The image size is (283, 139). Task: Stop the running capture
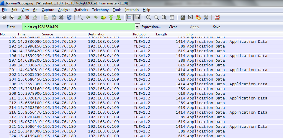tap(27, 17)
